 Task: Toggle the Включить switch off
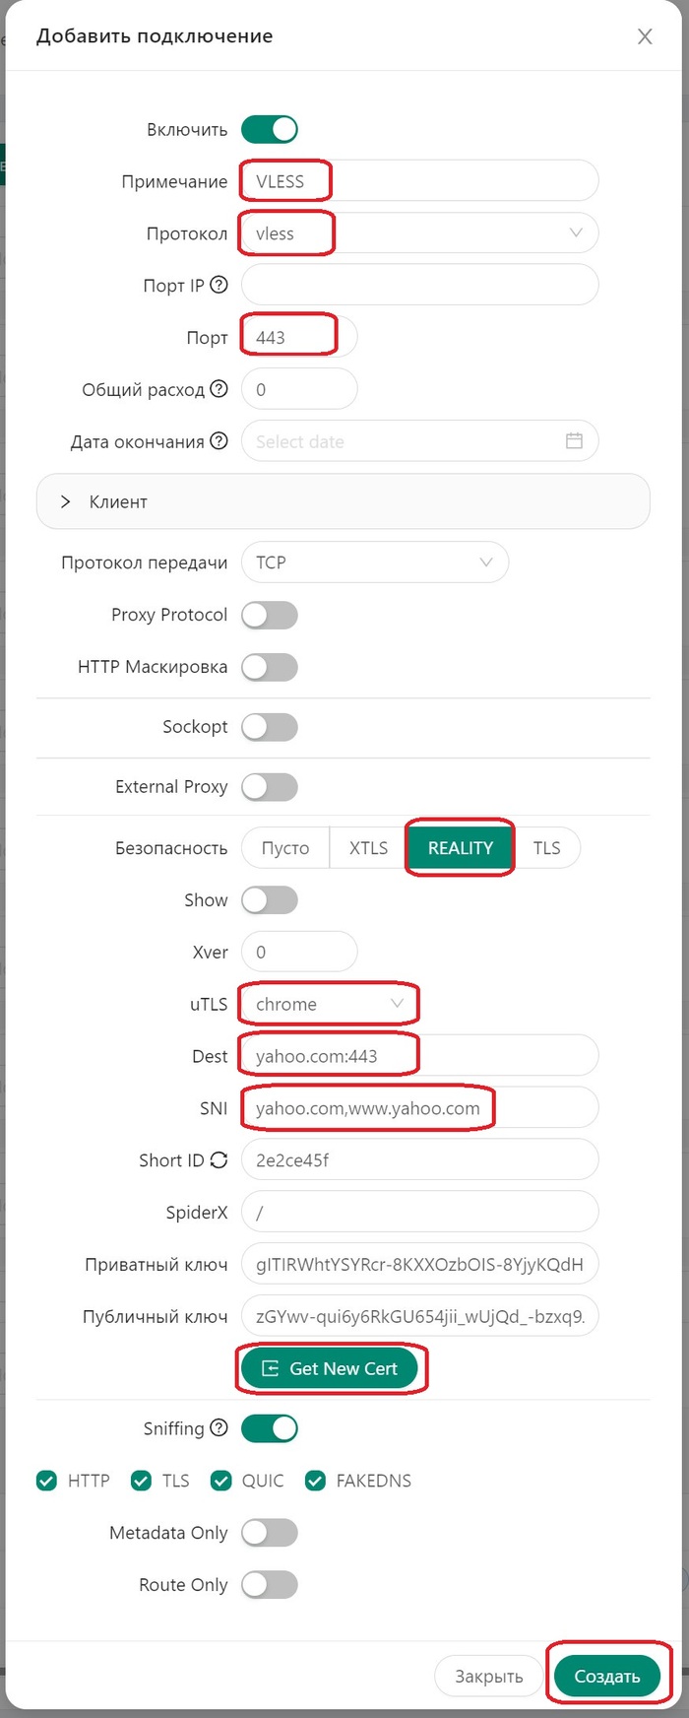click(x=270, y=129)
